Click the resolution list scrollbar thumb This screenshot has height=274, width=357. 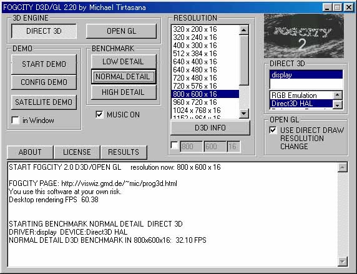pyautogui.click(x=244, y=60)
